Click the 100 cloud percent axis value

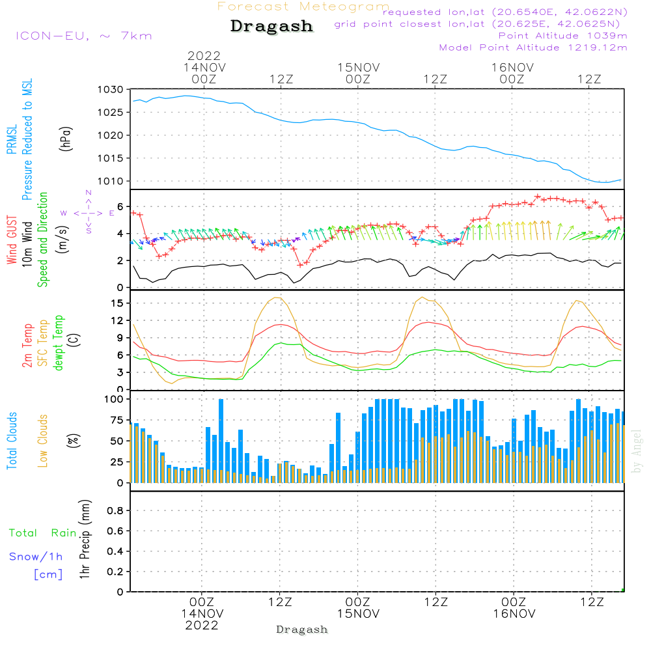[114, 400]
